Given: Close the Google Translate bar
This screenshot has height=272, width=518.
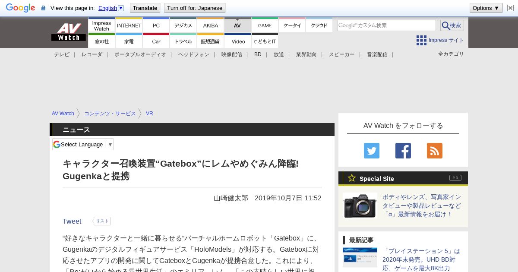Looking at the screenshot, I should [510, 8].
